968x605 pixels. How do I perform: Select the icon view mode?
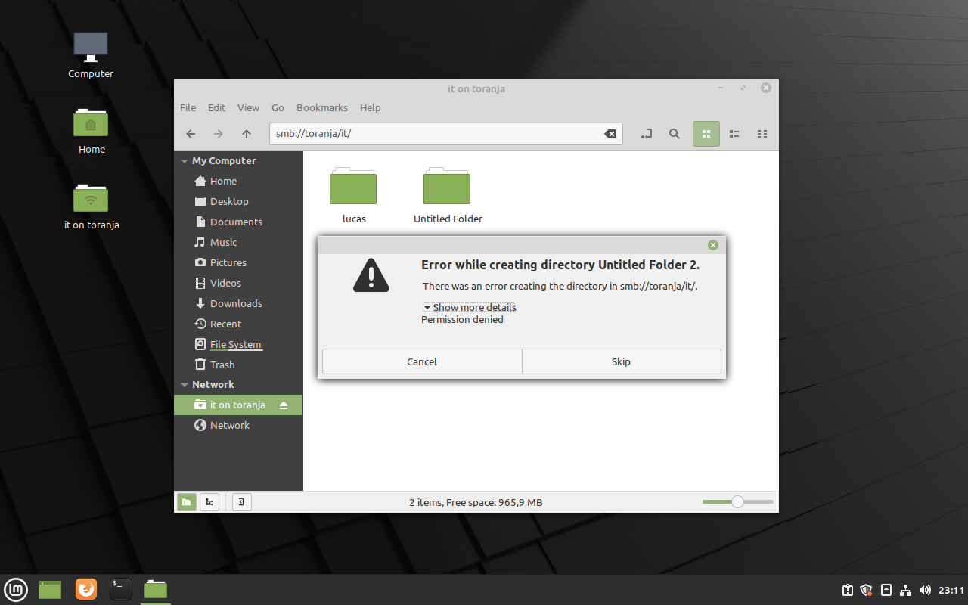pyautogui.click(x=706, y=134)
